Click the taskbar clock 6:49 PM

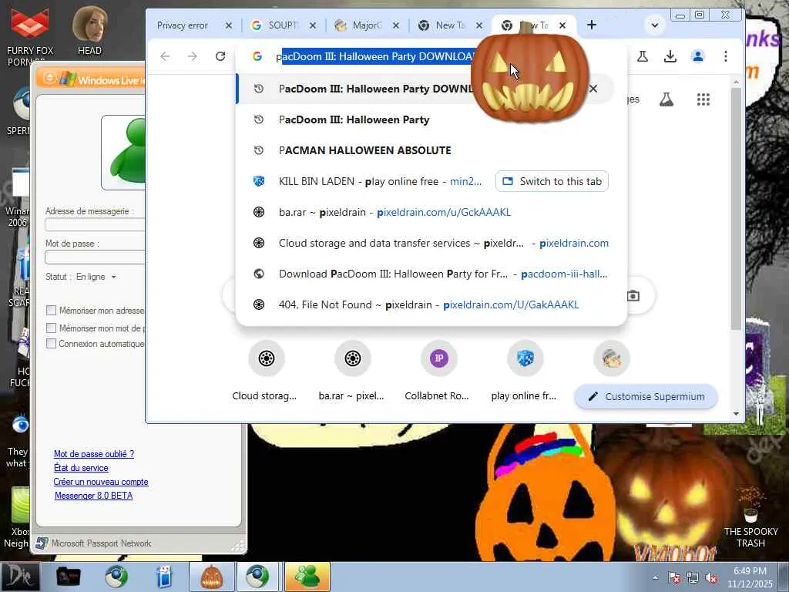750,577
